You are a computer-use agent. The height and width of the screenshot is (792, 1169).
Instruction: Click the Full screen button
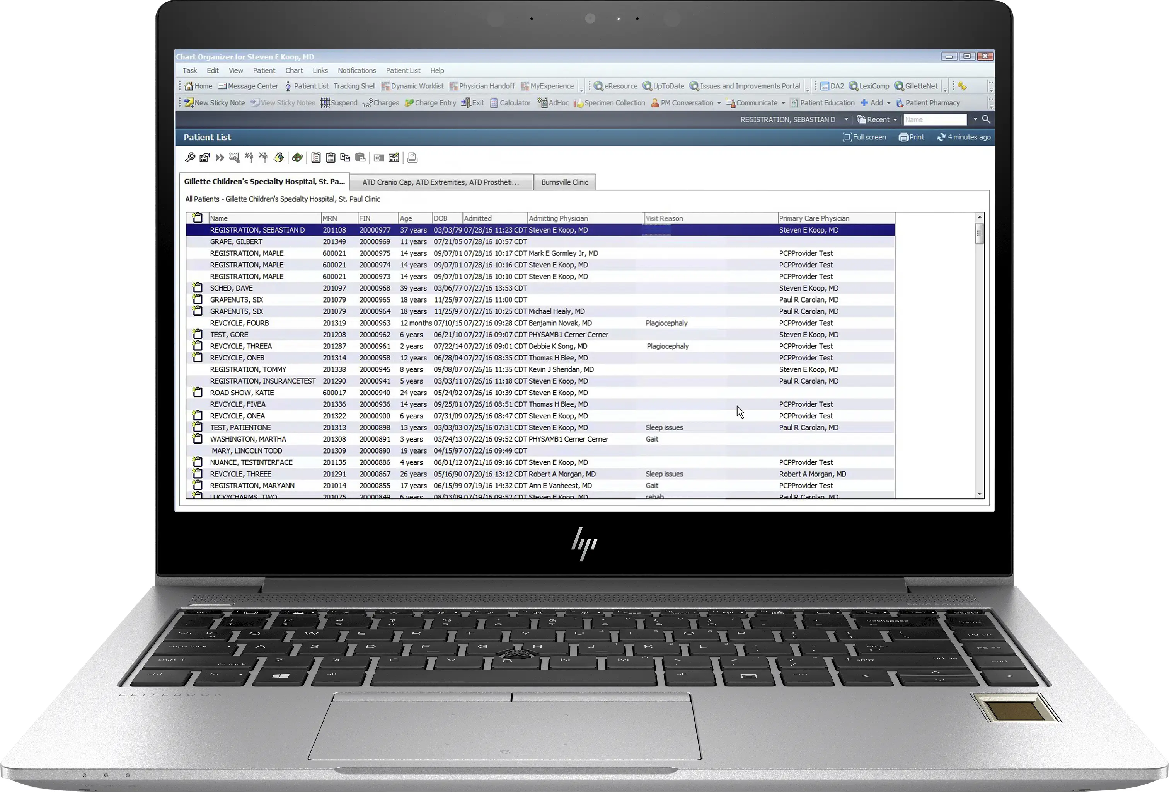[x=864, y=137]
